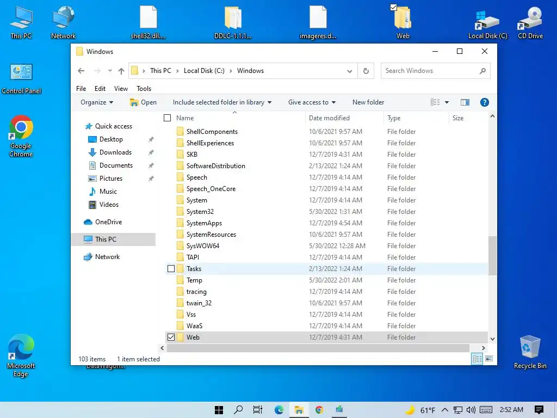This screenshot has width=557, height=418.
Task: Open Start menu on taskbar
Action: pyautogui.click(x=219, y=410)
